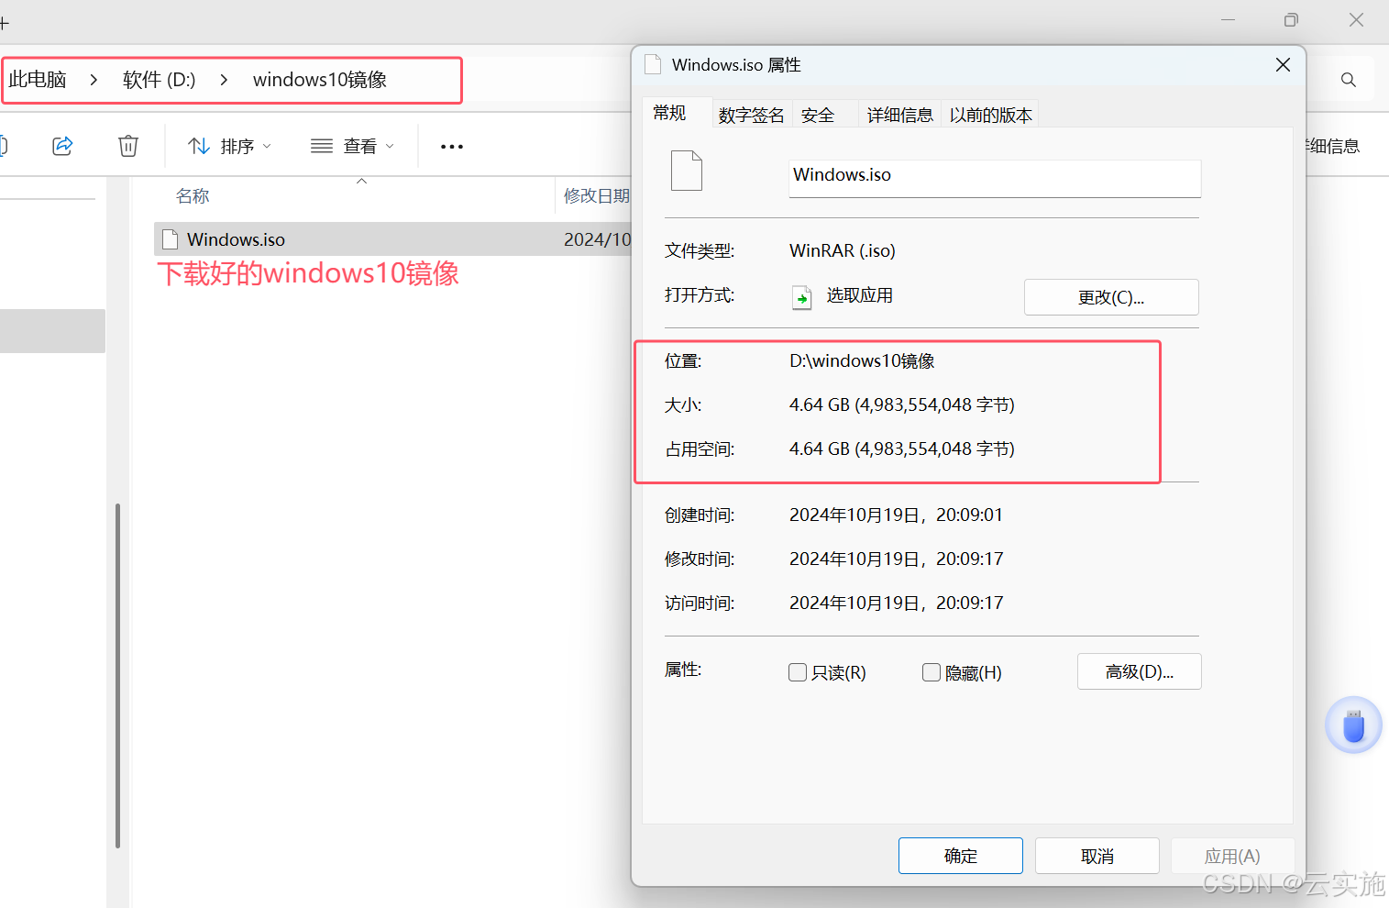Click the 选取应用 icon next to 打开方式
This screenshot has width=1389, height=908.
801,297
